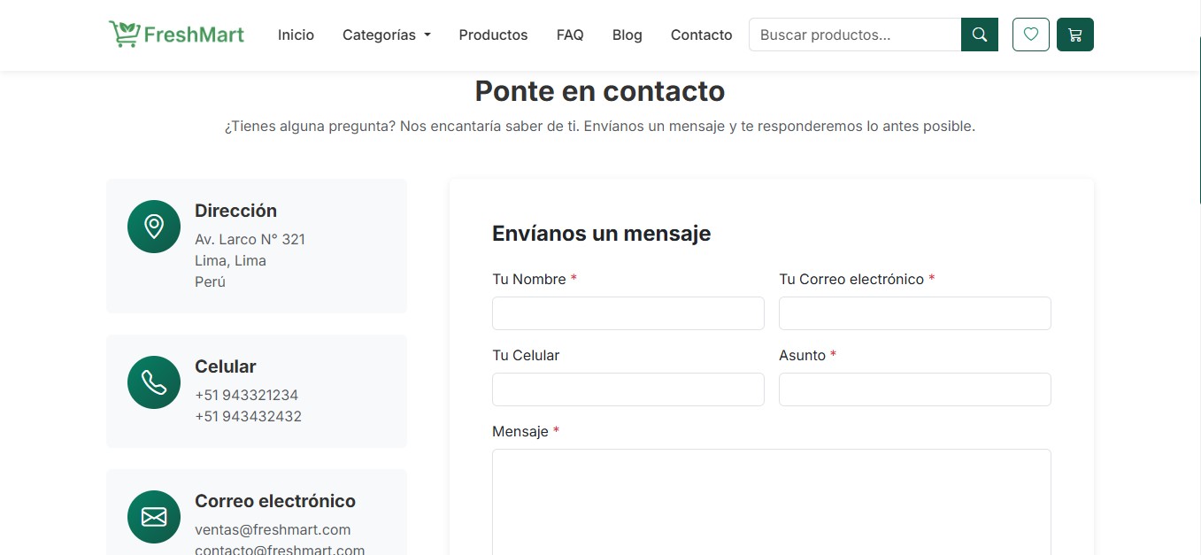The width and height of the screenshot is (1201, 555).
Task: Click the Ponte en contacto heading
Action: click(600, 90)
